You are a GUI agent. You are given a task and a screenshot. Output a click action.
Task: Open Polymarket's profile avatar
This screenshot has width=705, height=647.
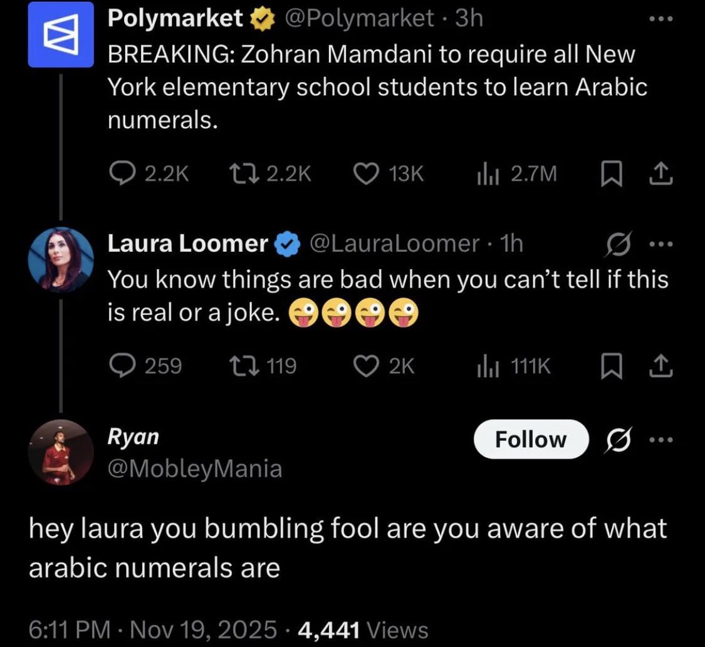click(61, 34)
